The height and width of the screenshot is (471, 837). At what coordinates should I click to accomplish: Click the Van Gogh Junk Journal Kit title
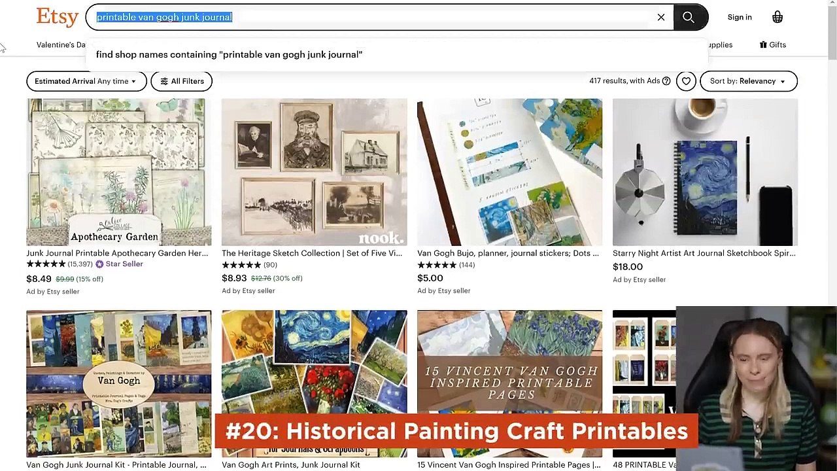click(x=116, y=464)
